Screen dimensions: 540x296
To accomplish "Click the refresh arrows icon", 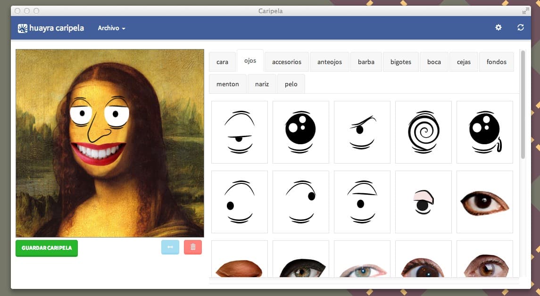I will coord(520,27).
